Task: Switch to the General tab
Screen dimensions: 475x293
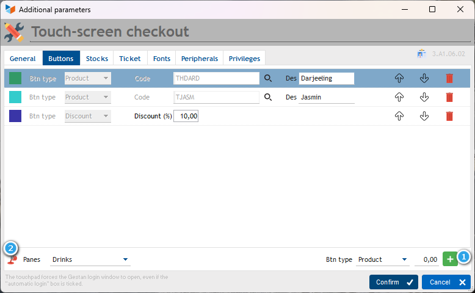Action: coord(23,59)
